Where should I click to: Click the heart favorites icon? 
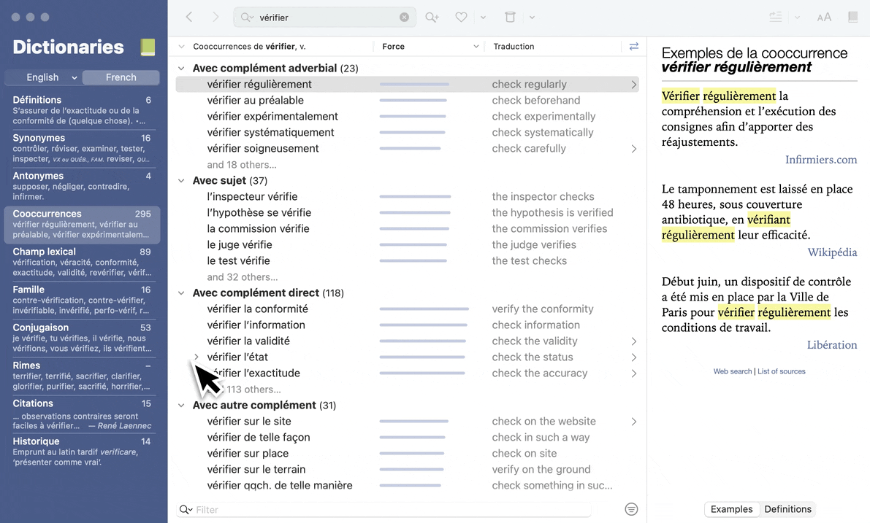tap(461, 18)
